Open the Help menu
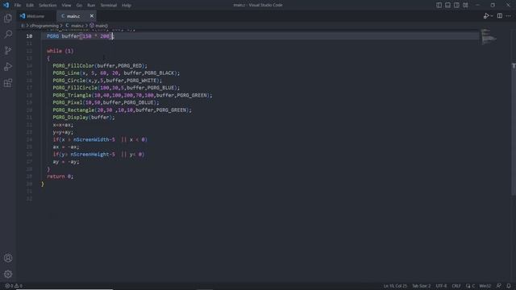The image size is (516, 290). [x=127, y=6]
